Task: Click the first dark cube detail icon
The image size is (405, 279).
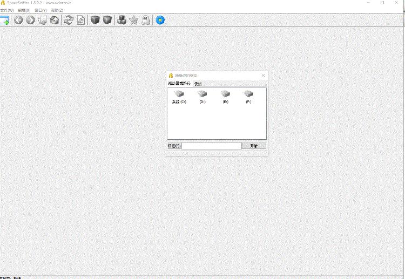Action: pyautogui.click(x=95, y=20)
